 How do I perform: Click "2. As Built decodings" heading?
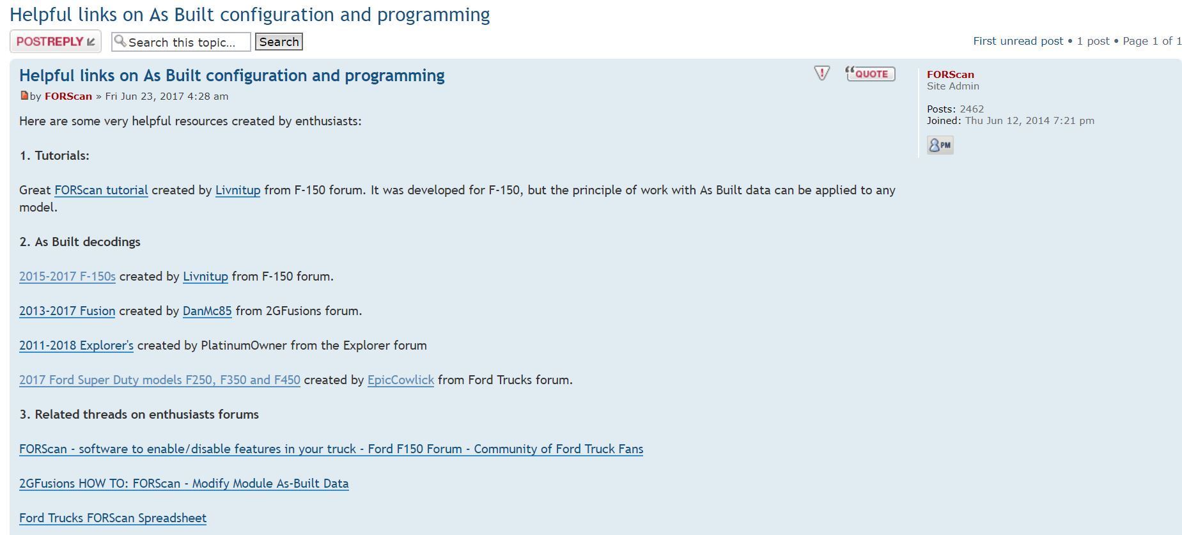click(80, 242)
